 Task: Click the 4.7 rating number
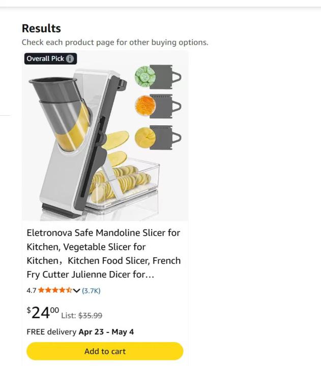pyautogui.click(x=32, y=291)
